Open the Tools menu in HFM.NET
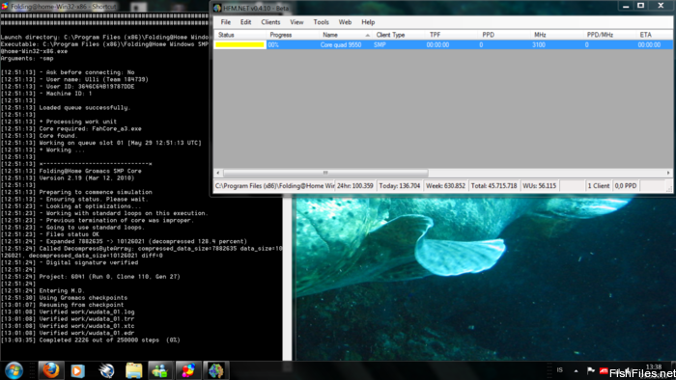676x380 pixels. pos(321,22)
